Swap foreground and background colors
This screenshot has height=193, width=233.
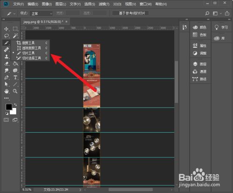click(x=15, y=105)
